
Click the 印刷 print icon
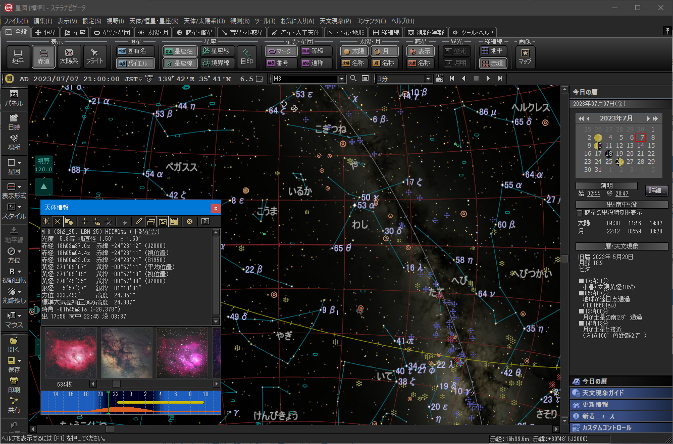pyautogui.click(x=14, y=384)
